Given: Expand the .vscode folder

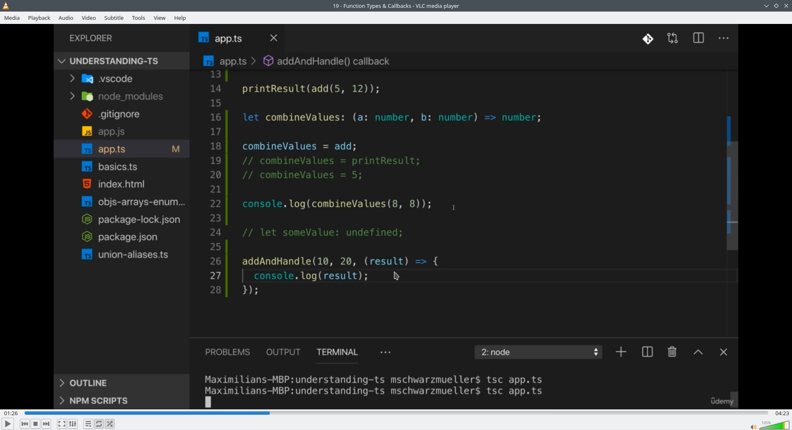Looking at the screenshot, I should pos(122,78).
